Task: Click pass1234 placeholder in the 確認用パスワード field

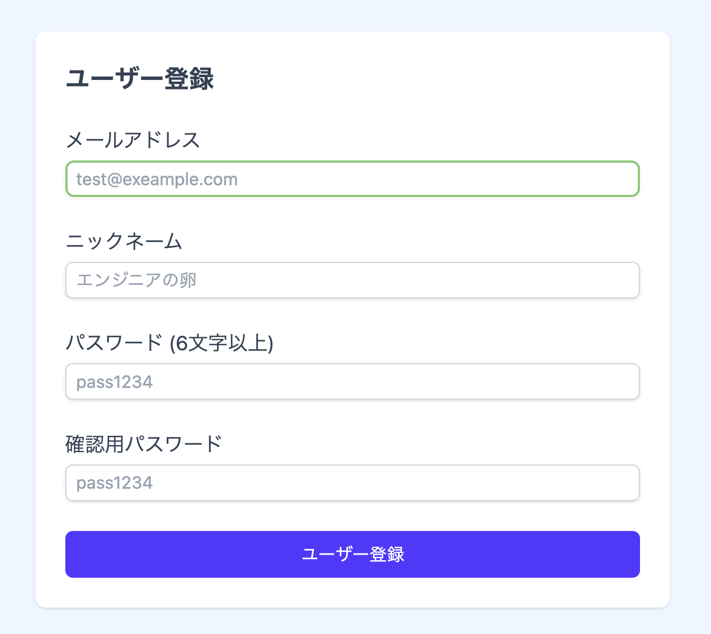Action: tap(114, 483)
